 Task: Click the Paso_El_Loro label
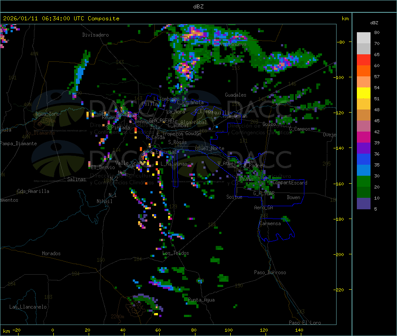[305, 323]
